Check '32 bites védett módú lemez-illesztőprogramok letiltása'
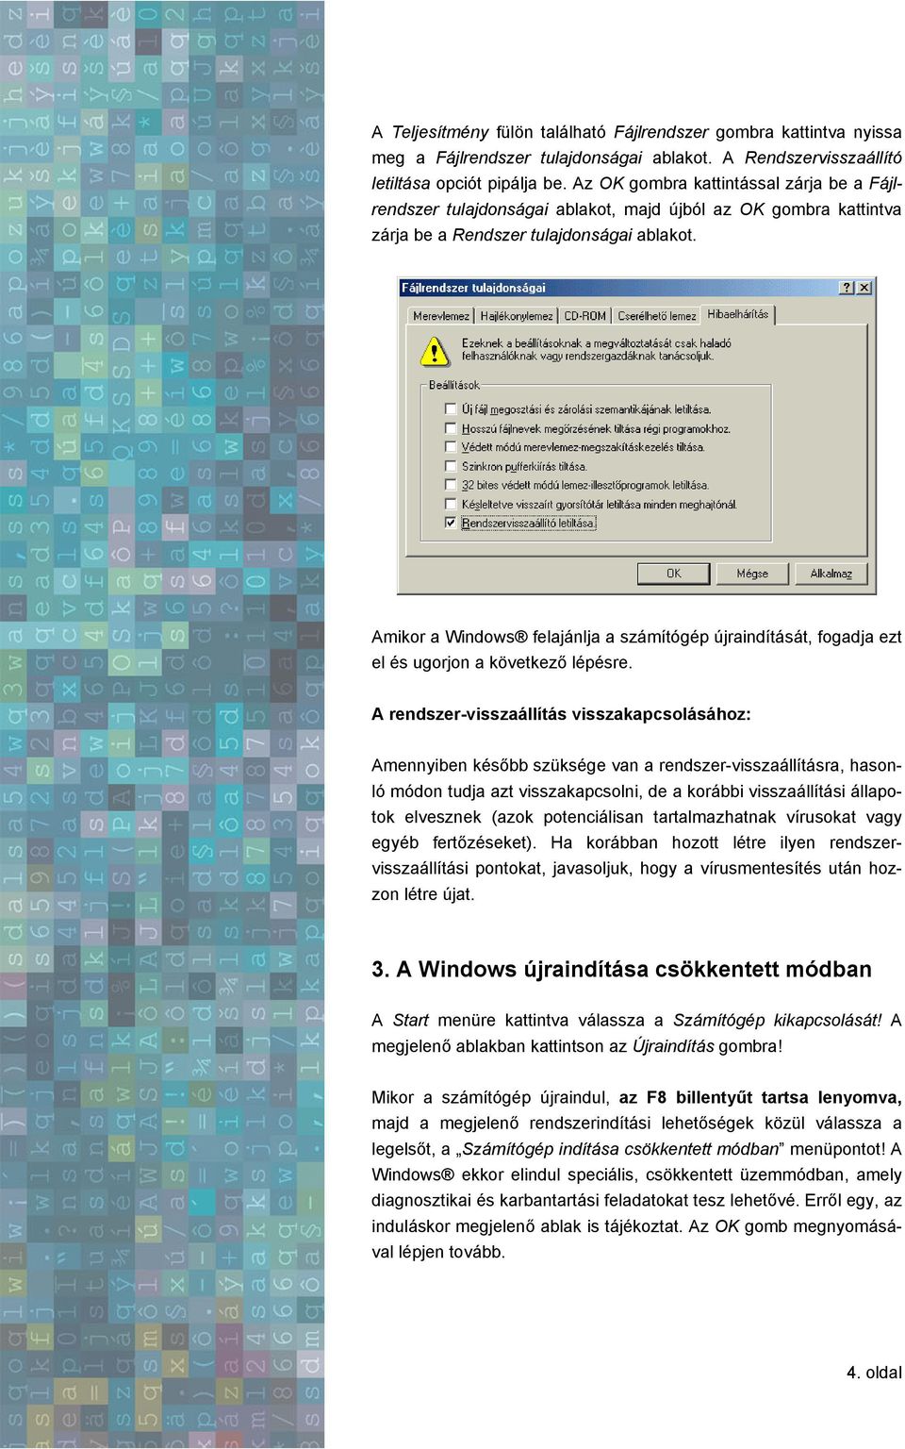Screen dimensions: 905x1449 click(x=452, y=485)
